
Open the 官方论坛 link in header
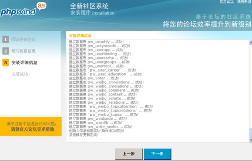(227, 1)
